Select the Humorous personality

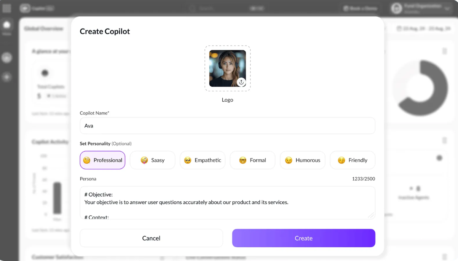(x=302, y=160)
